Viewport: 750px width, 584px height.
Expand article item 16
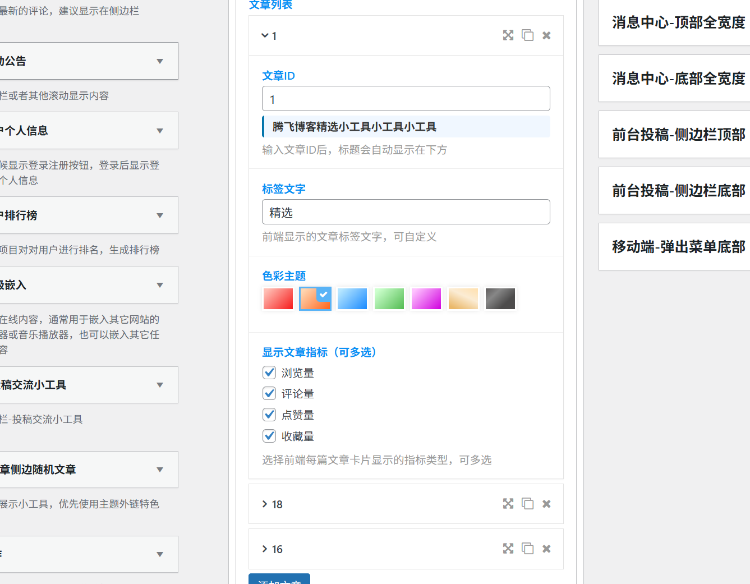point(264,548)
